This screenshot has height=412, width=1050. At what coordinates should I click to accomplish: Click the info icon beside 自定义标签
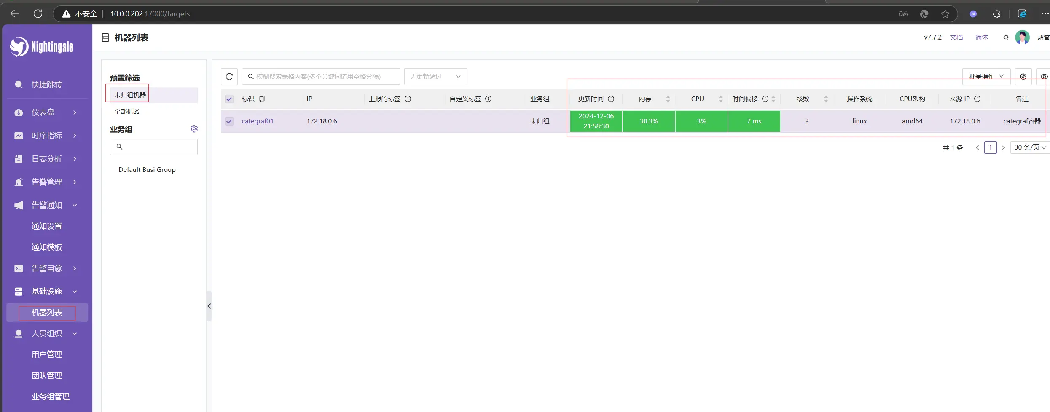(x=489, y=99)
